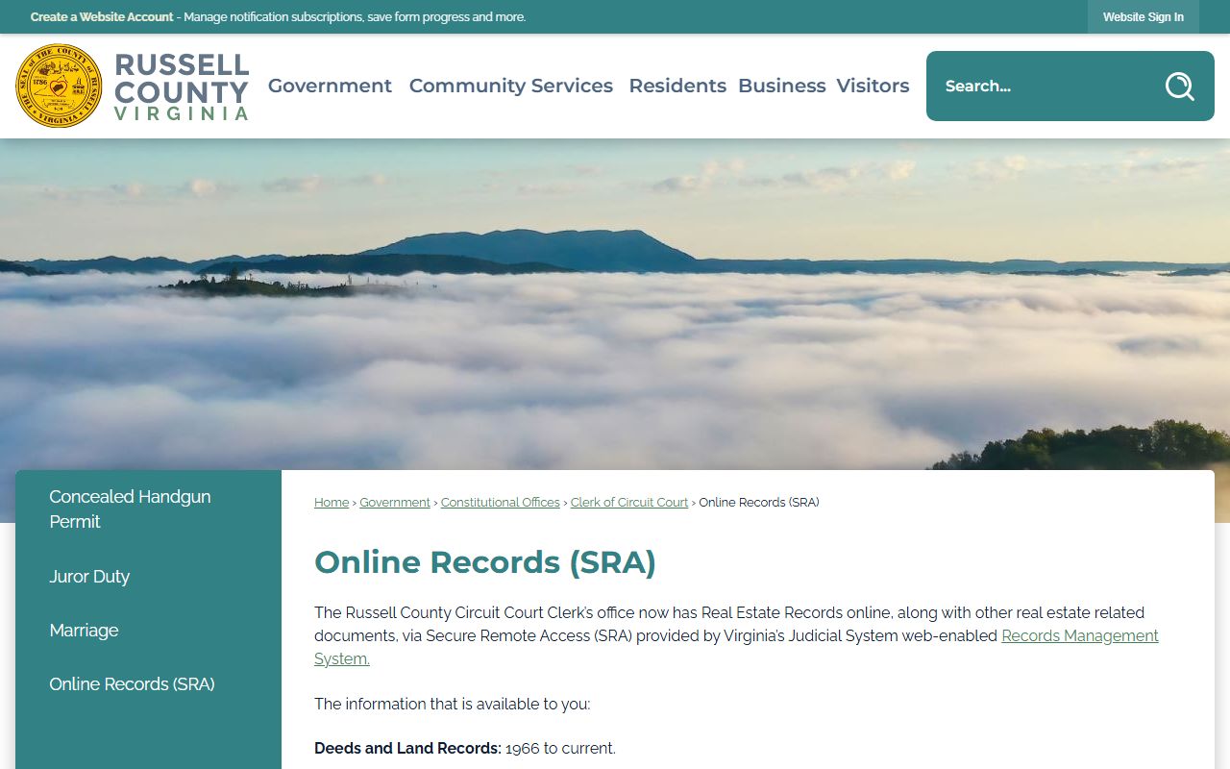The height and width of the screenshot is (769, 1230).
Task: Open the Community Services menu
Action: pyautogui.click(x=510, y=86)
